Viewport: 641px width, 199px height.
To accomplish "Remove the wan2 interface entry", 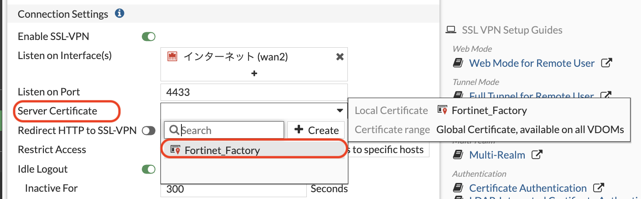I will coord(340,57).
